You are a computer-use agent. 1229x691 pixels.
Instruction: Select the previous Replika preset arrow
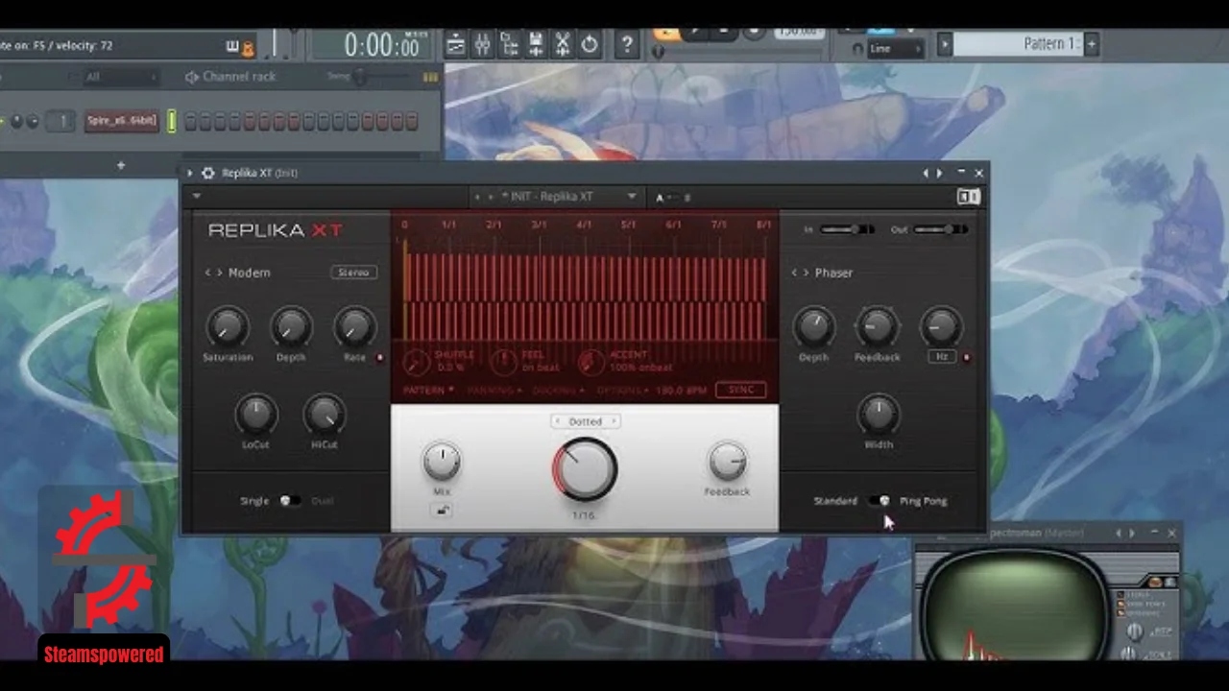(x=478, y=197)
